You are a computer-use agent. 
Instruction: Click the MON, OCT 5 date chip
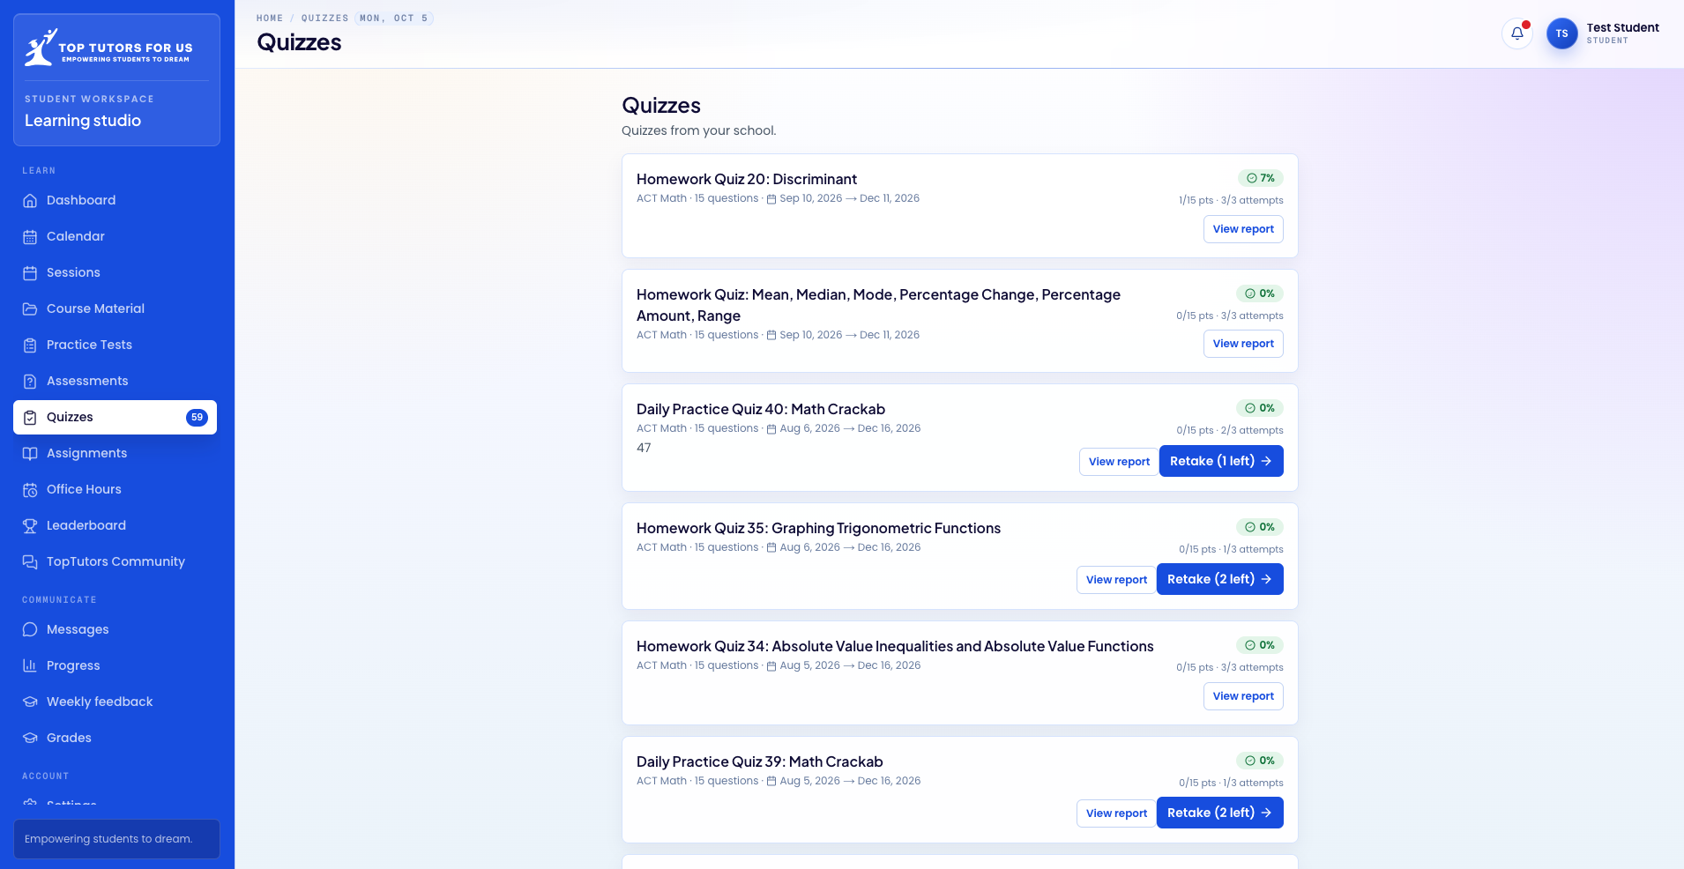click(394, 18)
